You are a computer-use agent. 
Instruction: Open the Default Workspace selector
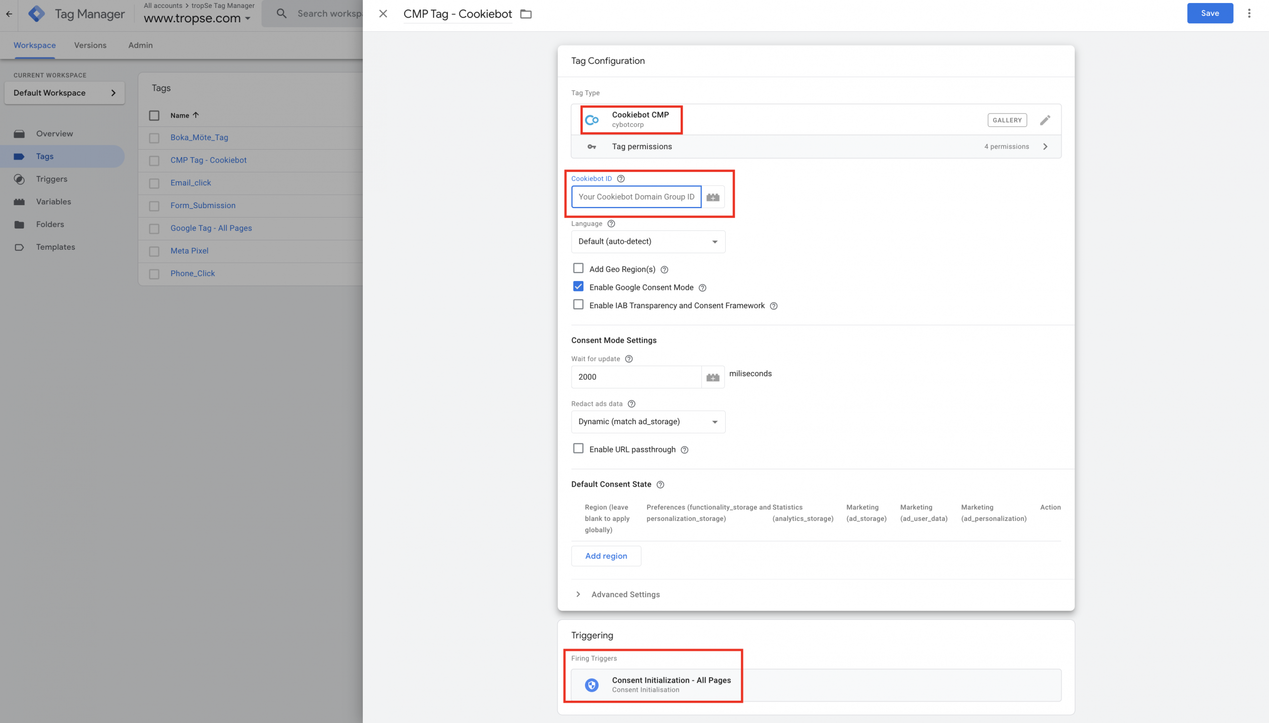64,93
